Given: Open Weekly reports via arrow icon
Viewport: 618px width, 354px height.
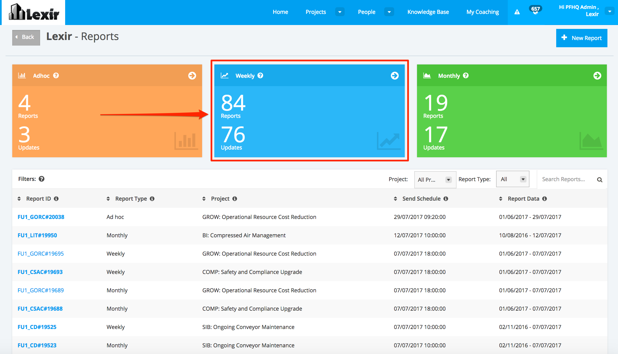Looking at the screenshot, I should point(394,76).
